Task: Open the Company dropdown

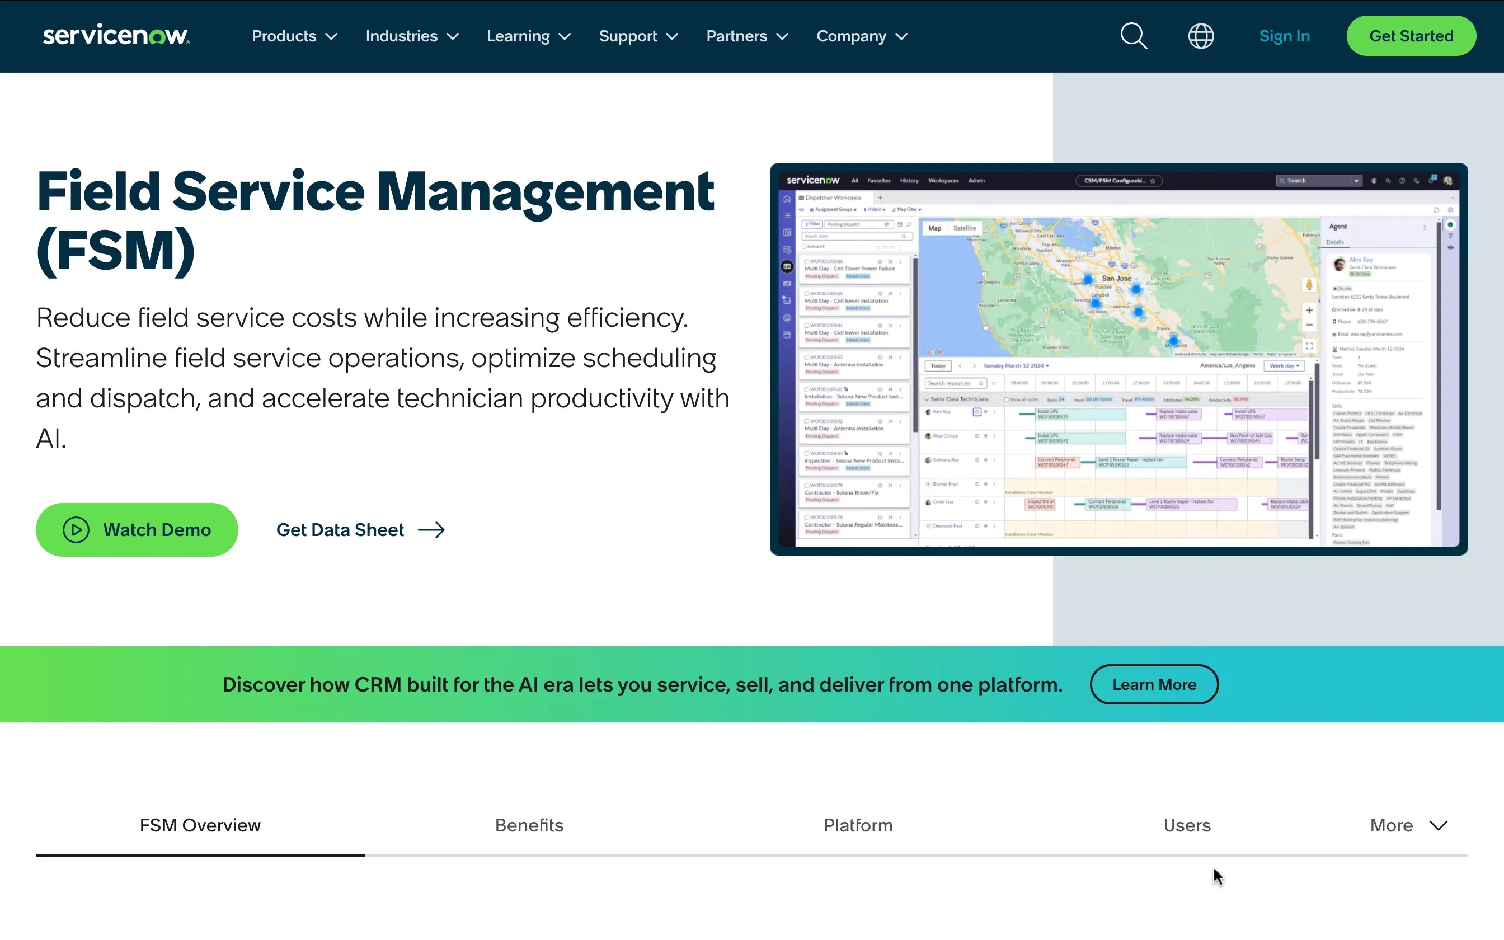Action: tap(862, 36)
